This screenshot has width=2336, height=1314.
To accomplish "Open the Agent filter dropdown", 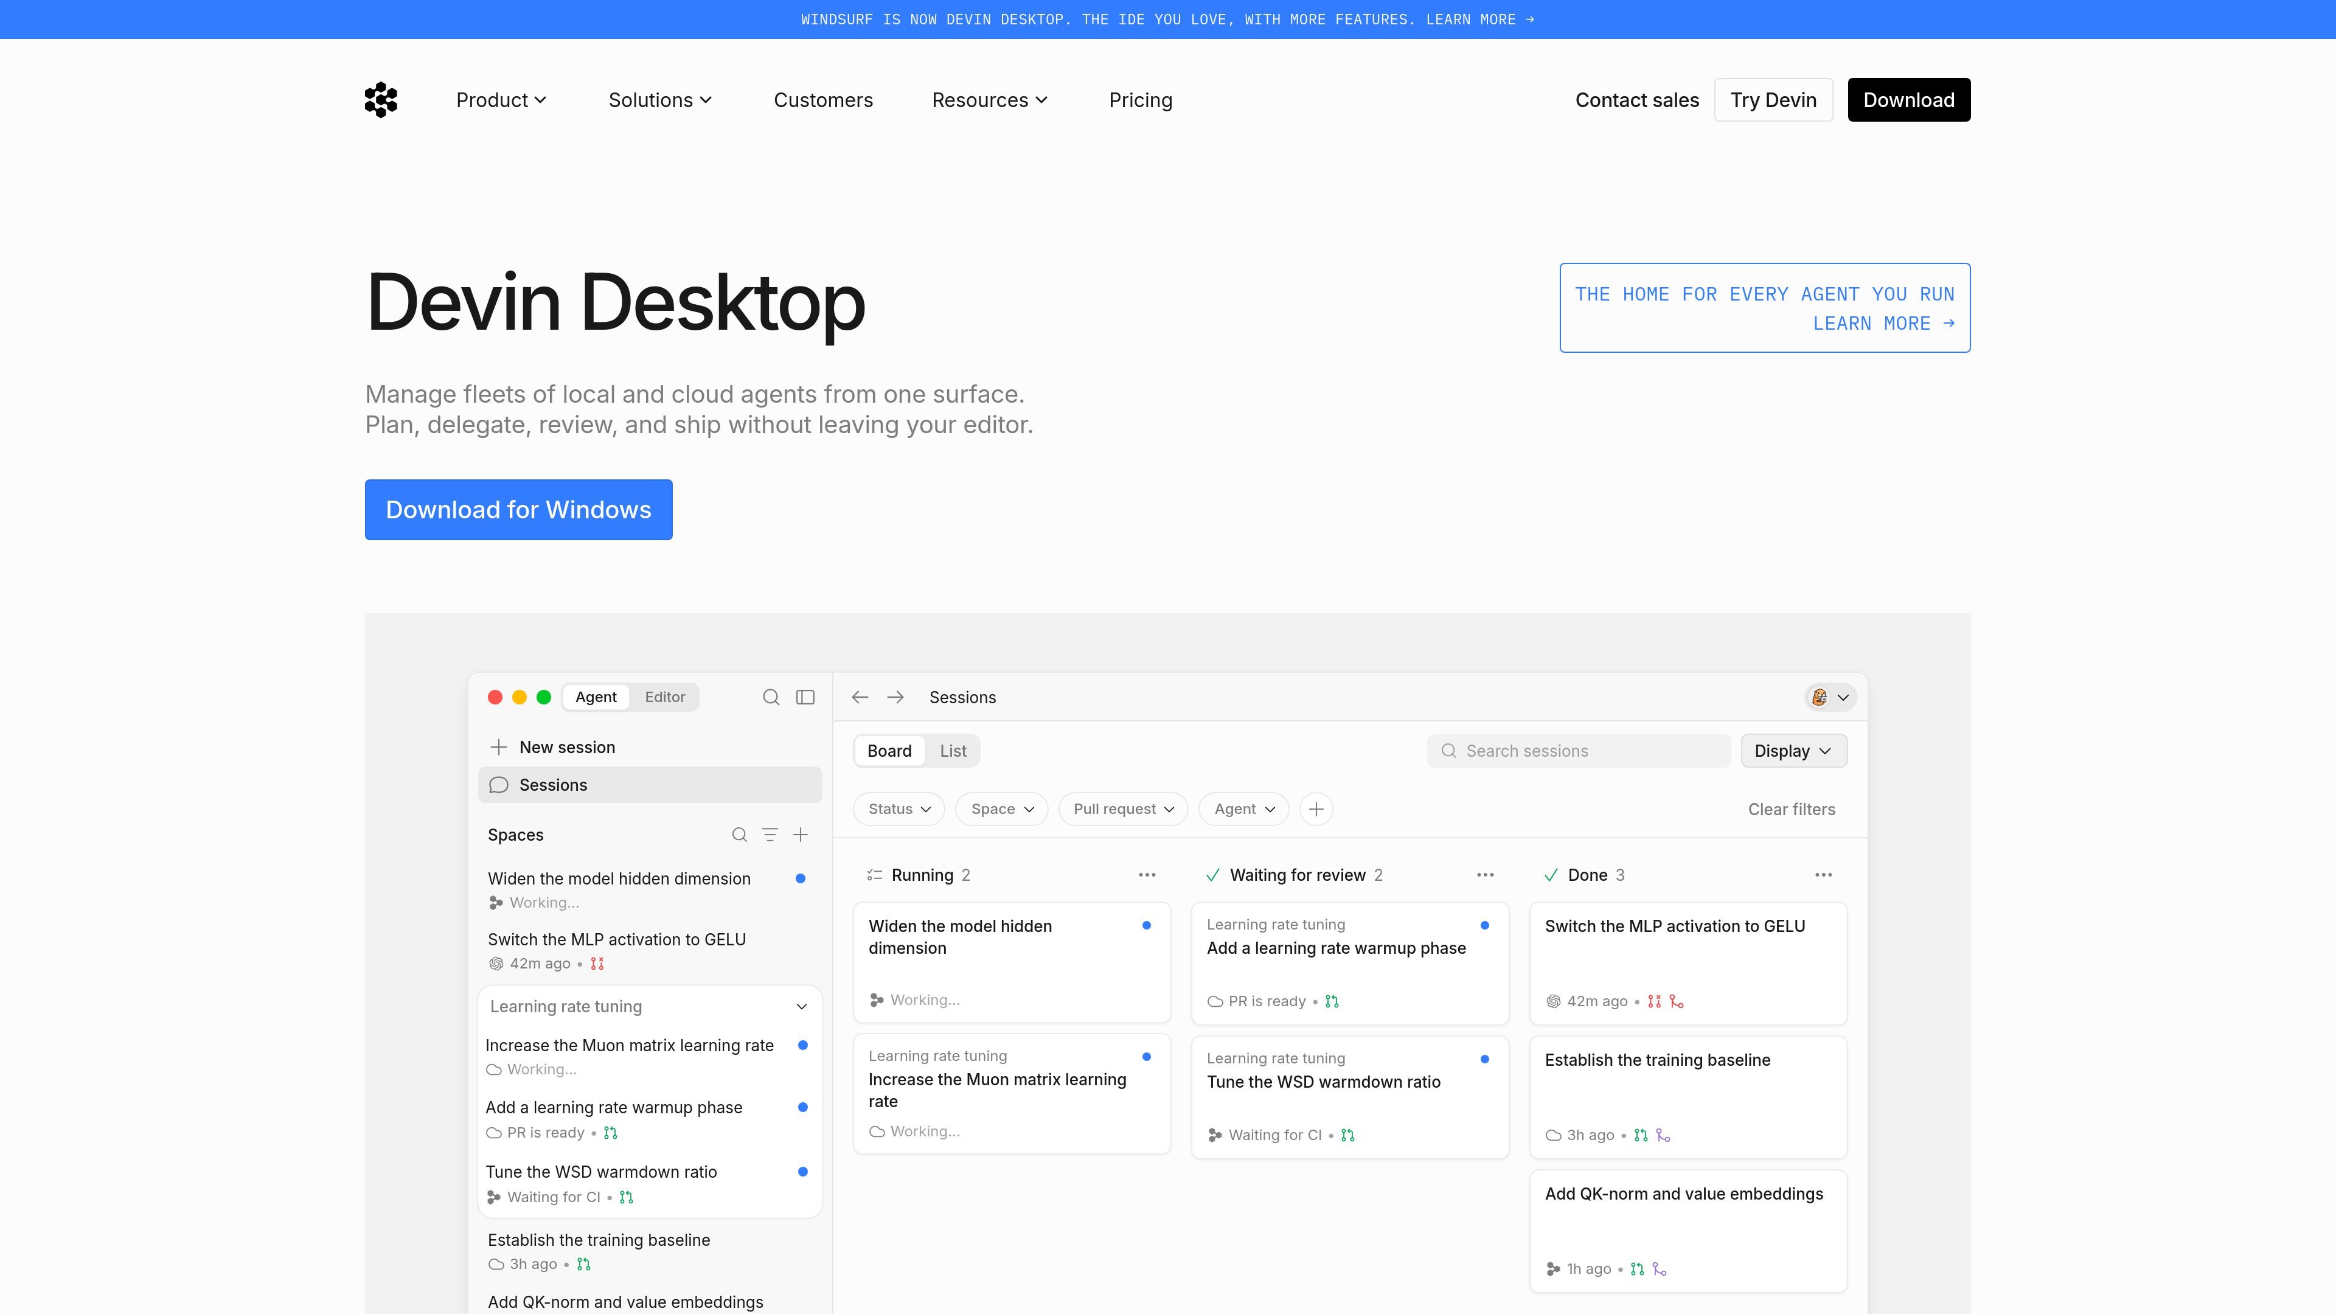I will click(x=1244, y=809).
